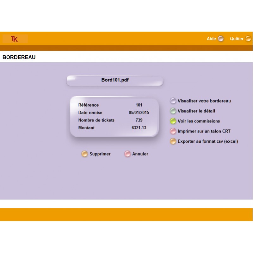Click the TK logo in header
The height and width of the screenshot is (253, 253).
pos(15,39)
